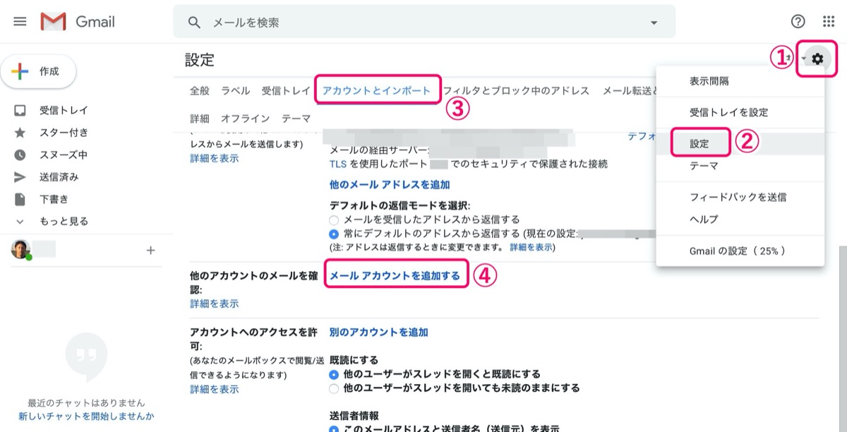Click the snooze clock icon in sidebar

20,155
